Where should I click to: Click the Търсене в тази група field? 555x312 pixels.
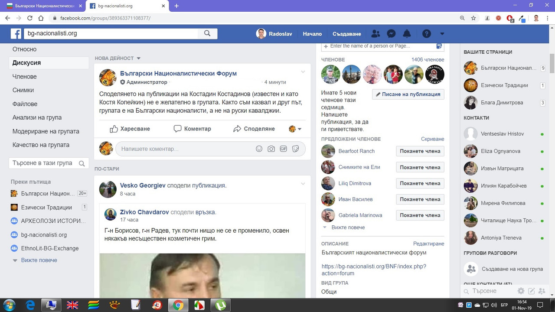[48, 163]
